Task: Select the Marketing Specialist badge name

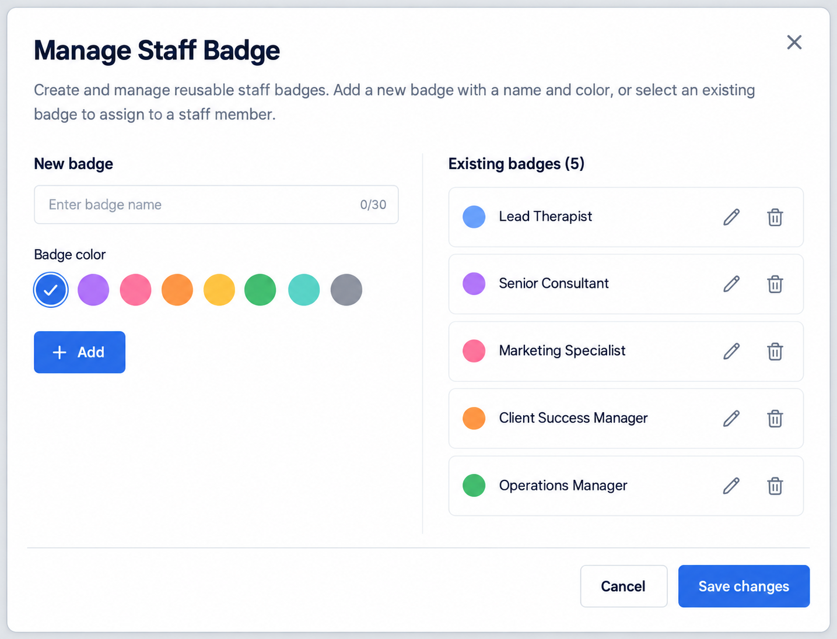Action: tap(562, 350)
